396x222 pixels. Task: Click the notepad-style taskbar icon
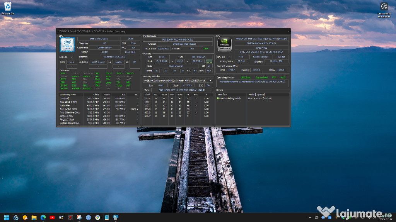click(x=107, y=217)
